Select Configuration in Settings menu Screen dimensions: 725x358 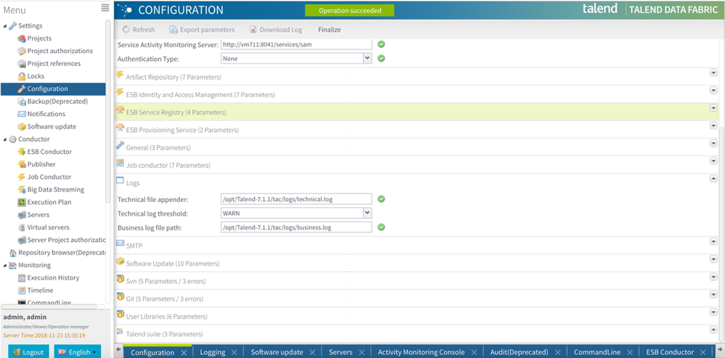pos(53,89)
